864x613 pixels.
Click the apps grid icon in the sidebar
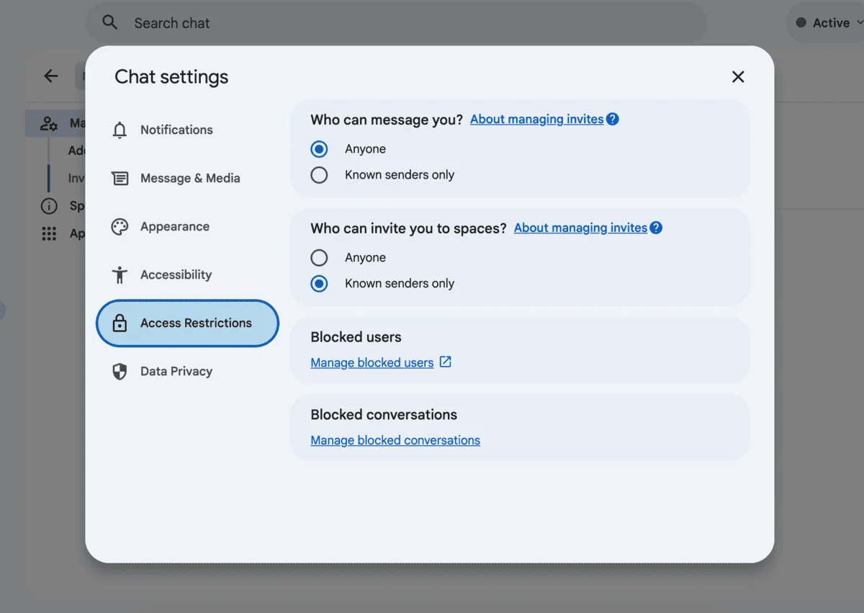click(x=49, y=233)
